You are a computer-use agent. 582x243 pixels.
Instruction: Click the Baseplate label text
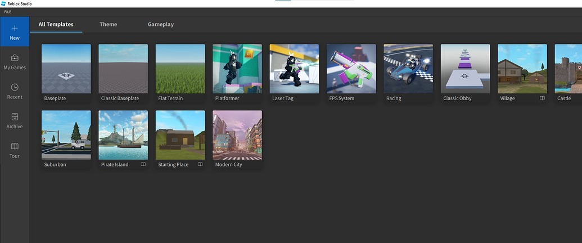(55, 98)
